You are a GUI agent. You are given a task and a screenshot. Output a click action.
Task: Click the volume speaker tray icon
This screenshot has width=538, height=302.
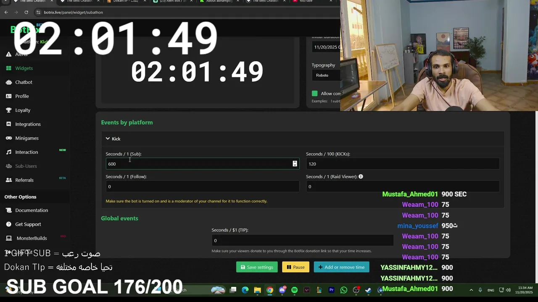pos(508,290)
